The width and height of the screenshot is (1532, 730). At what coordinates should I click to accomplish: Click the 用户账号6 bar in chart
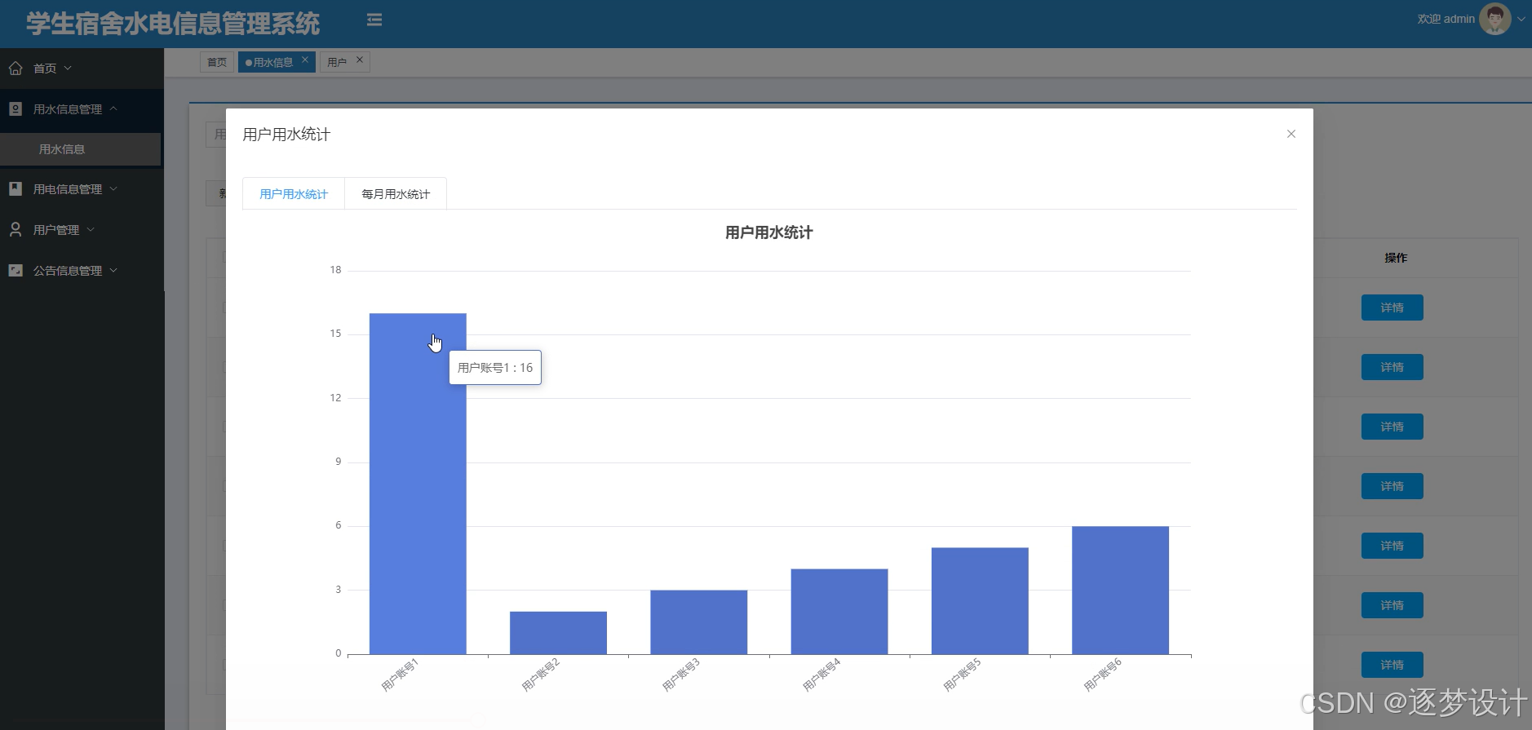[x=1121, y=591]
